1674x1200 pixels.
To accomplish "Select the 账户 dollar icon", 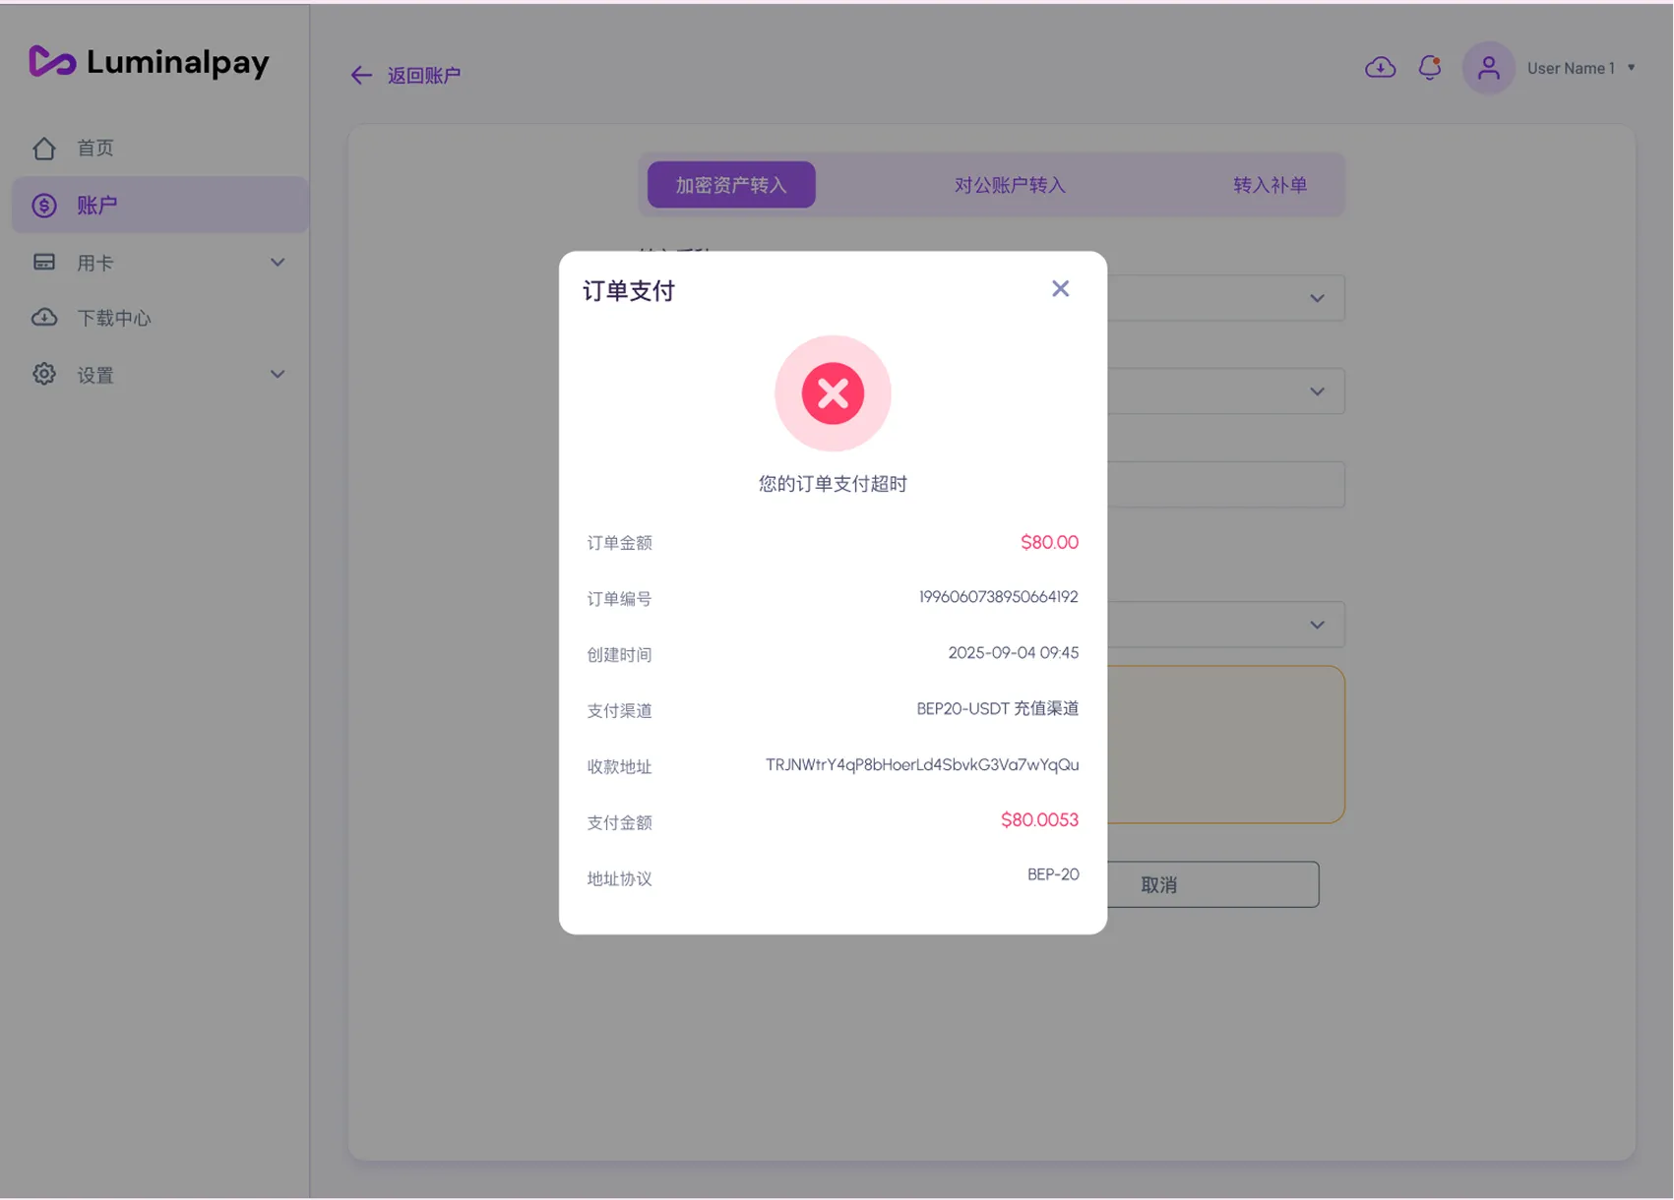I will [44, 206].
